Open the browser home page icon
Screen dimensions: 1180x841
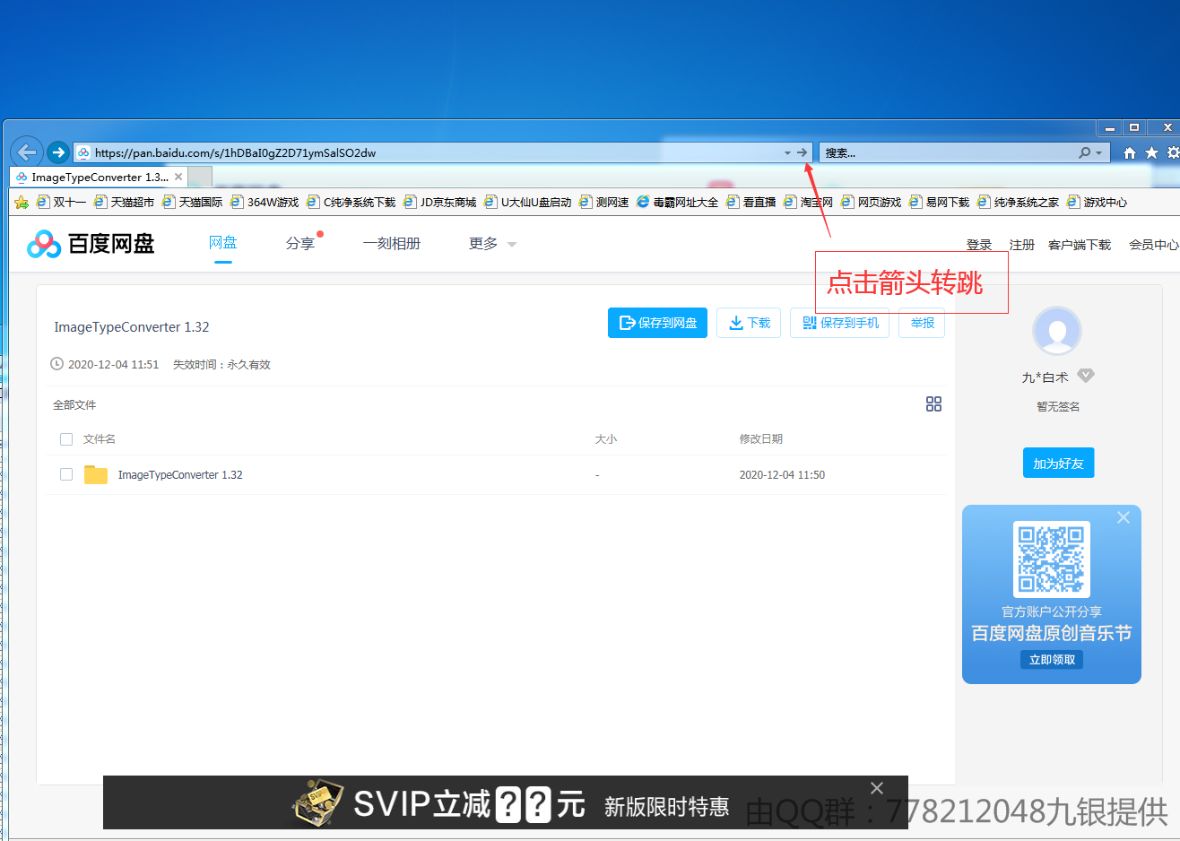pos(1130,153)
